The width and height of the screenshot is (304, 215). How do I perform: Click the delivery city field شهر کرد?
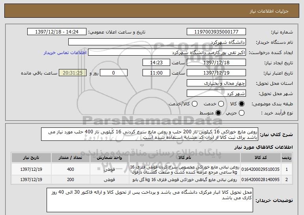click(x=216, y=93)
